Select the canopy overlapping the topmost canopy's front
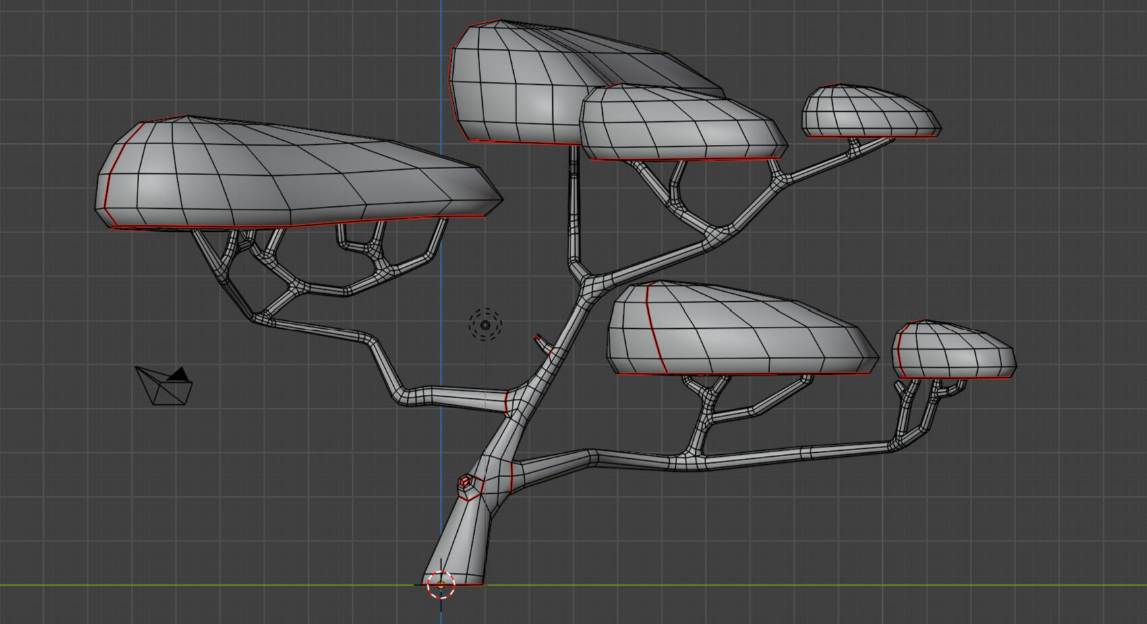Viewport: 1147px width, 624px height. coord(682,123)
